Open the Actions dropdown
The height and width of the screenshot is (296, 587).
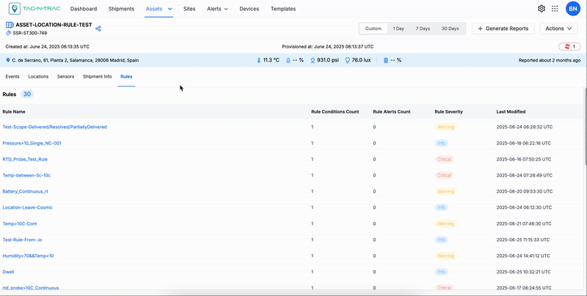click(558, 29)
